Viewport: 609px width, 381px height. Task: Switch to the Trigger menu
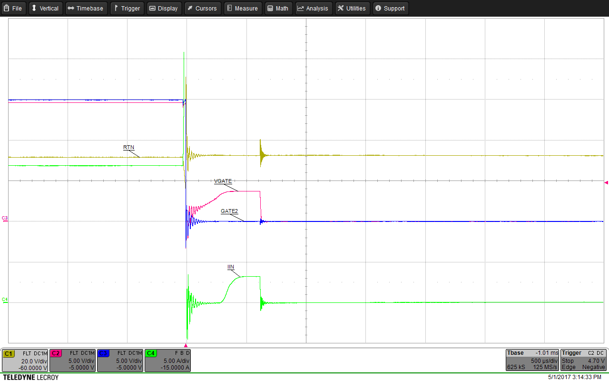coord(127,8)
